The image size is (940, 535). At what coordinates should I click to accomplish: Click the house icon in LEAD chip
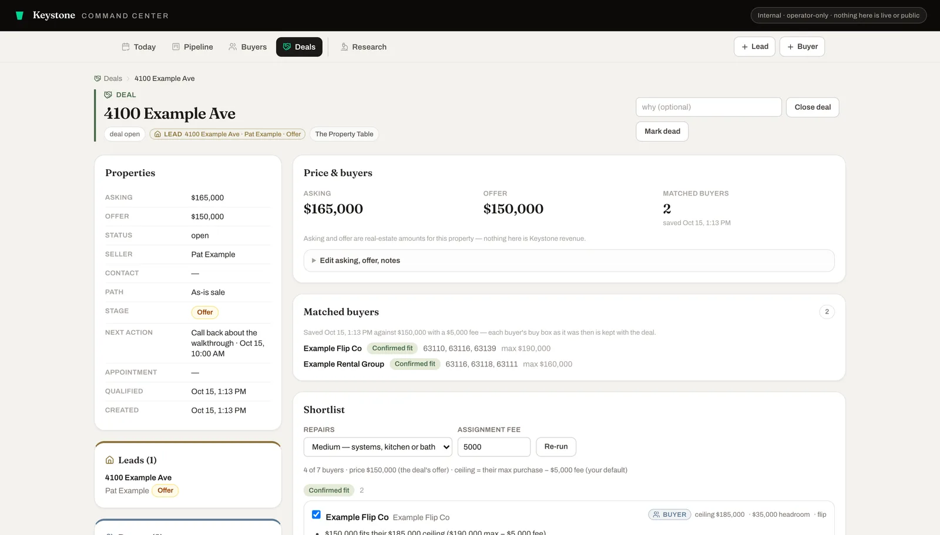click(x=157, y=134)
